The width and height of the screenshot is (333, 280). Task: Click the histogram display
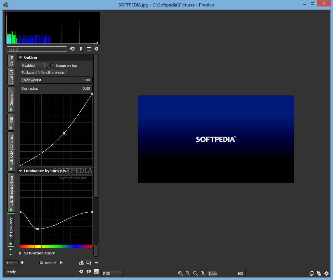pos(52,28)
